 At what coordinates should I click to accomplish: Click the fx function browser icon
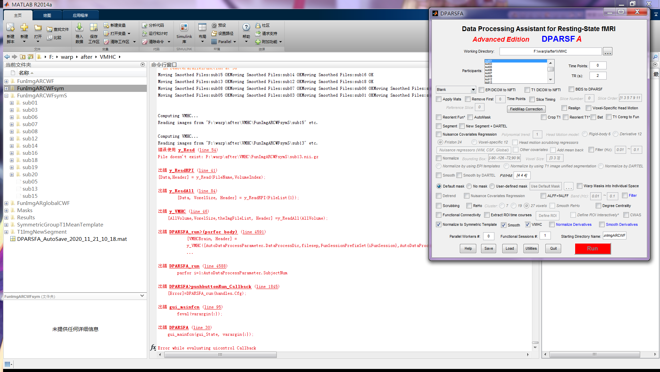[x=153, y=347]
